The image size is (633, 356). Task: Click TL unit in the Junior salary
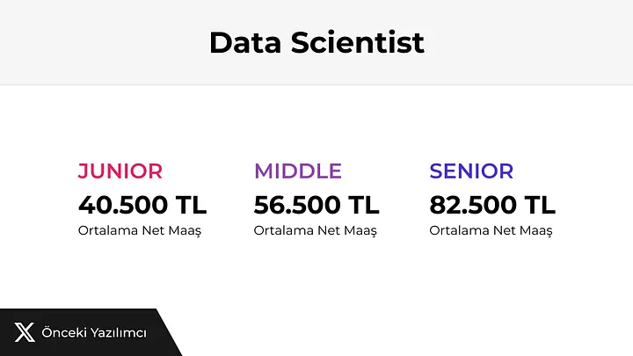tap(190, 205)
